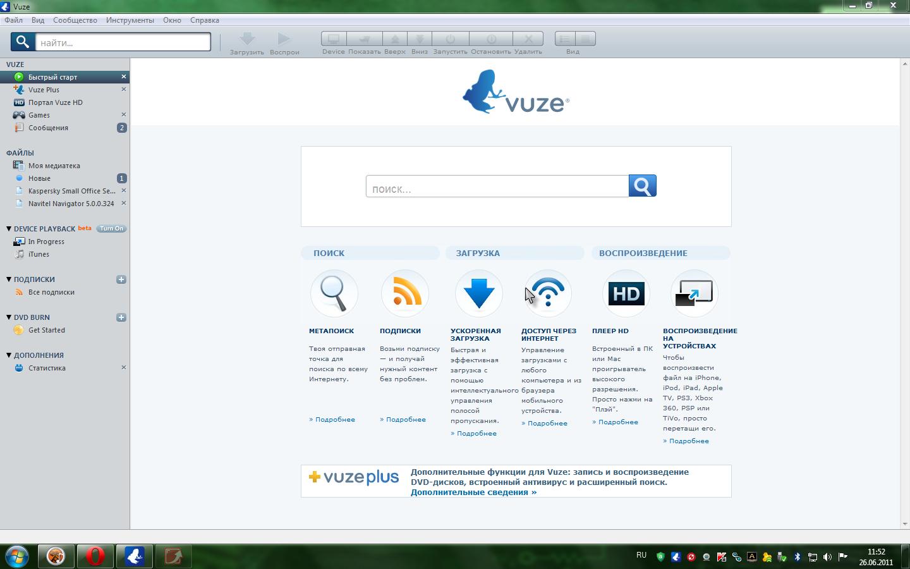The image size is (910, 569).
Task: Open In Progress under Device Playback
Action: (46, 242)
